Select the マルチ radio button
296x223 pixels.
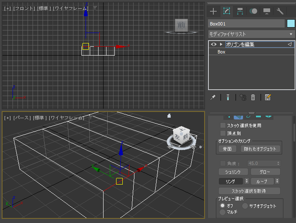pyautogui.click(x=223, y=212)
